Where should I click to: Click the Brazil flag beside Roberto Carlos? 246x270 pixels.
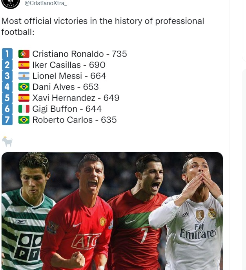coord(24,120)
